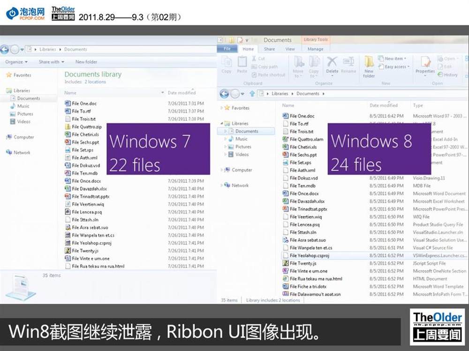This screenshot has width=469, height=351.
Task: Click Libraries in the Windows 7 address bar
Action: coord(48,49)
